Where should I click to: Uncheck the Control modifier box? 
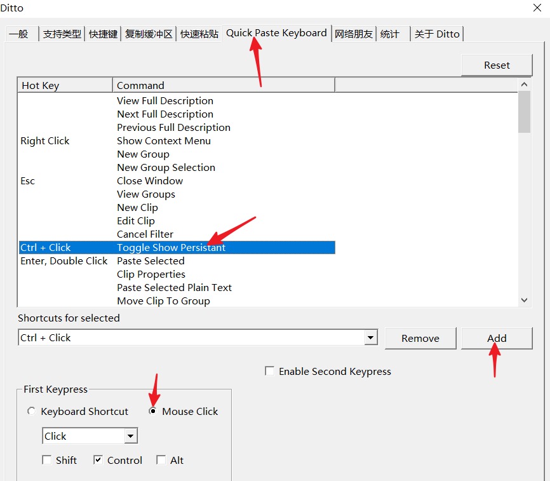98,460
